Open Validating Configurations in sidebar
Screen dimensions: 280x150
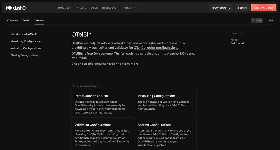(26, 48)
